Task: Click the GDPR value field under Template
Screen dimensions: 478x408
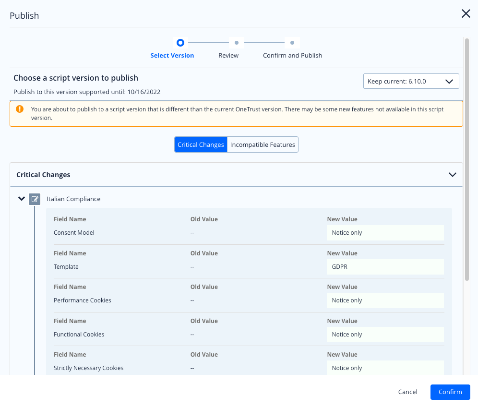Action: pos(385,266)
